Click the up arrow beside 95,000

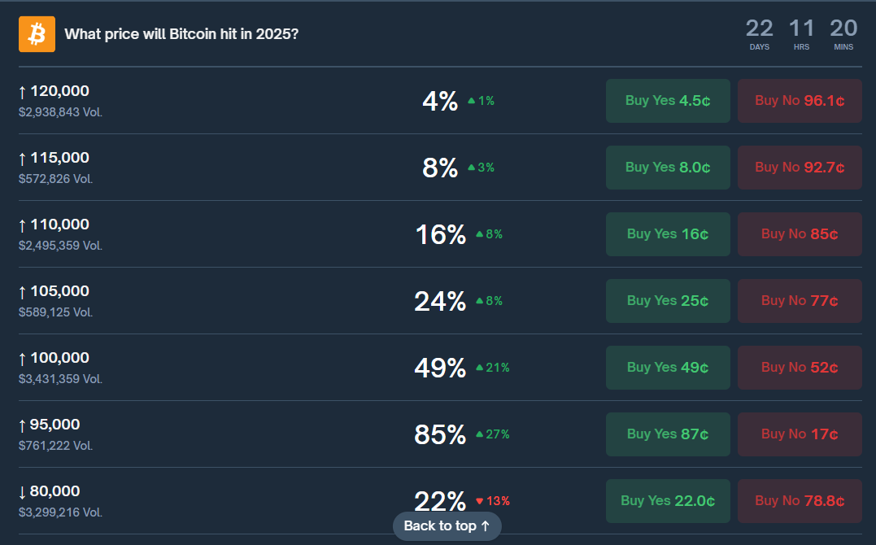(x=24, y=424)
